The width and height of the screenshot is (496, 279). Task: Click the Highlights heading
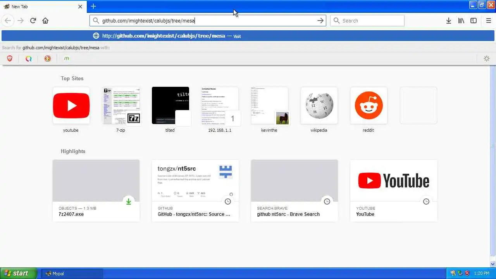coord(73,151)
